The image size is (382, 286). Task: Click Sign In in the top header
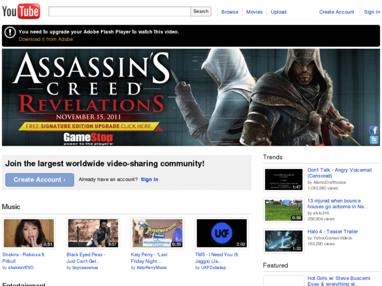pos(372,12)
